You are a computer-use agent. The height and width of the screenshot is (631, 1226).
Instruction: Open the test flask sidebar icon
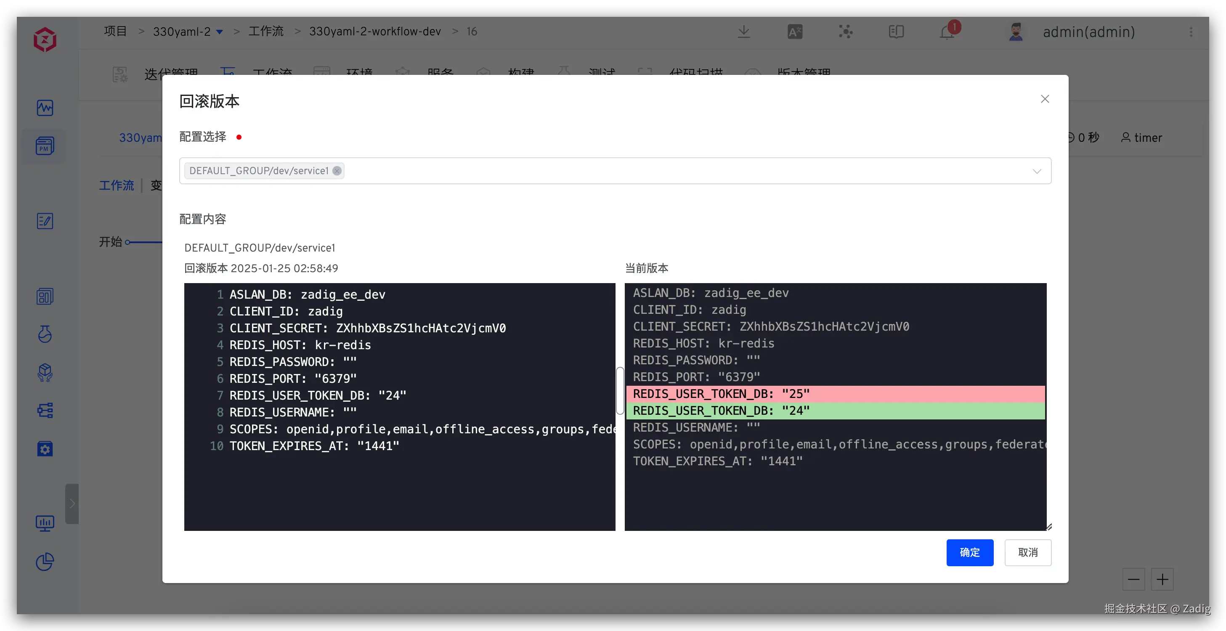pos(45,334)
